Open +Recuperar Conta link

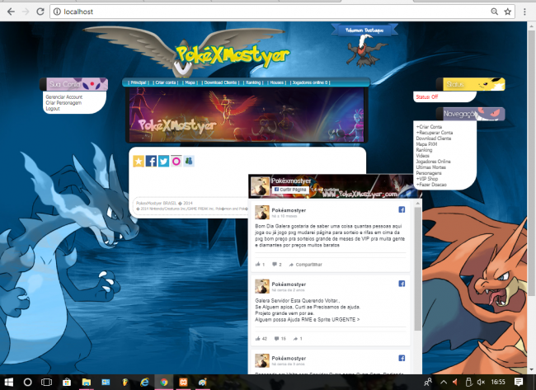(434, 132)
